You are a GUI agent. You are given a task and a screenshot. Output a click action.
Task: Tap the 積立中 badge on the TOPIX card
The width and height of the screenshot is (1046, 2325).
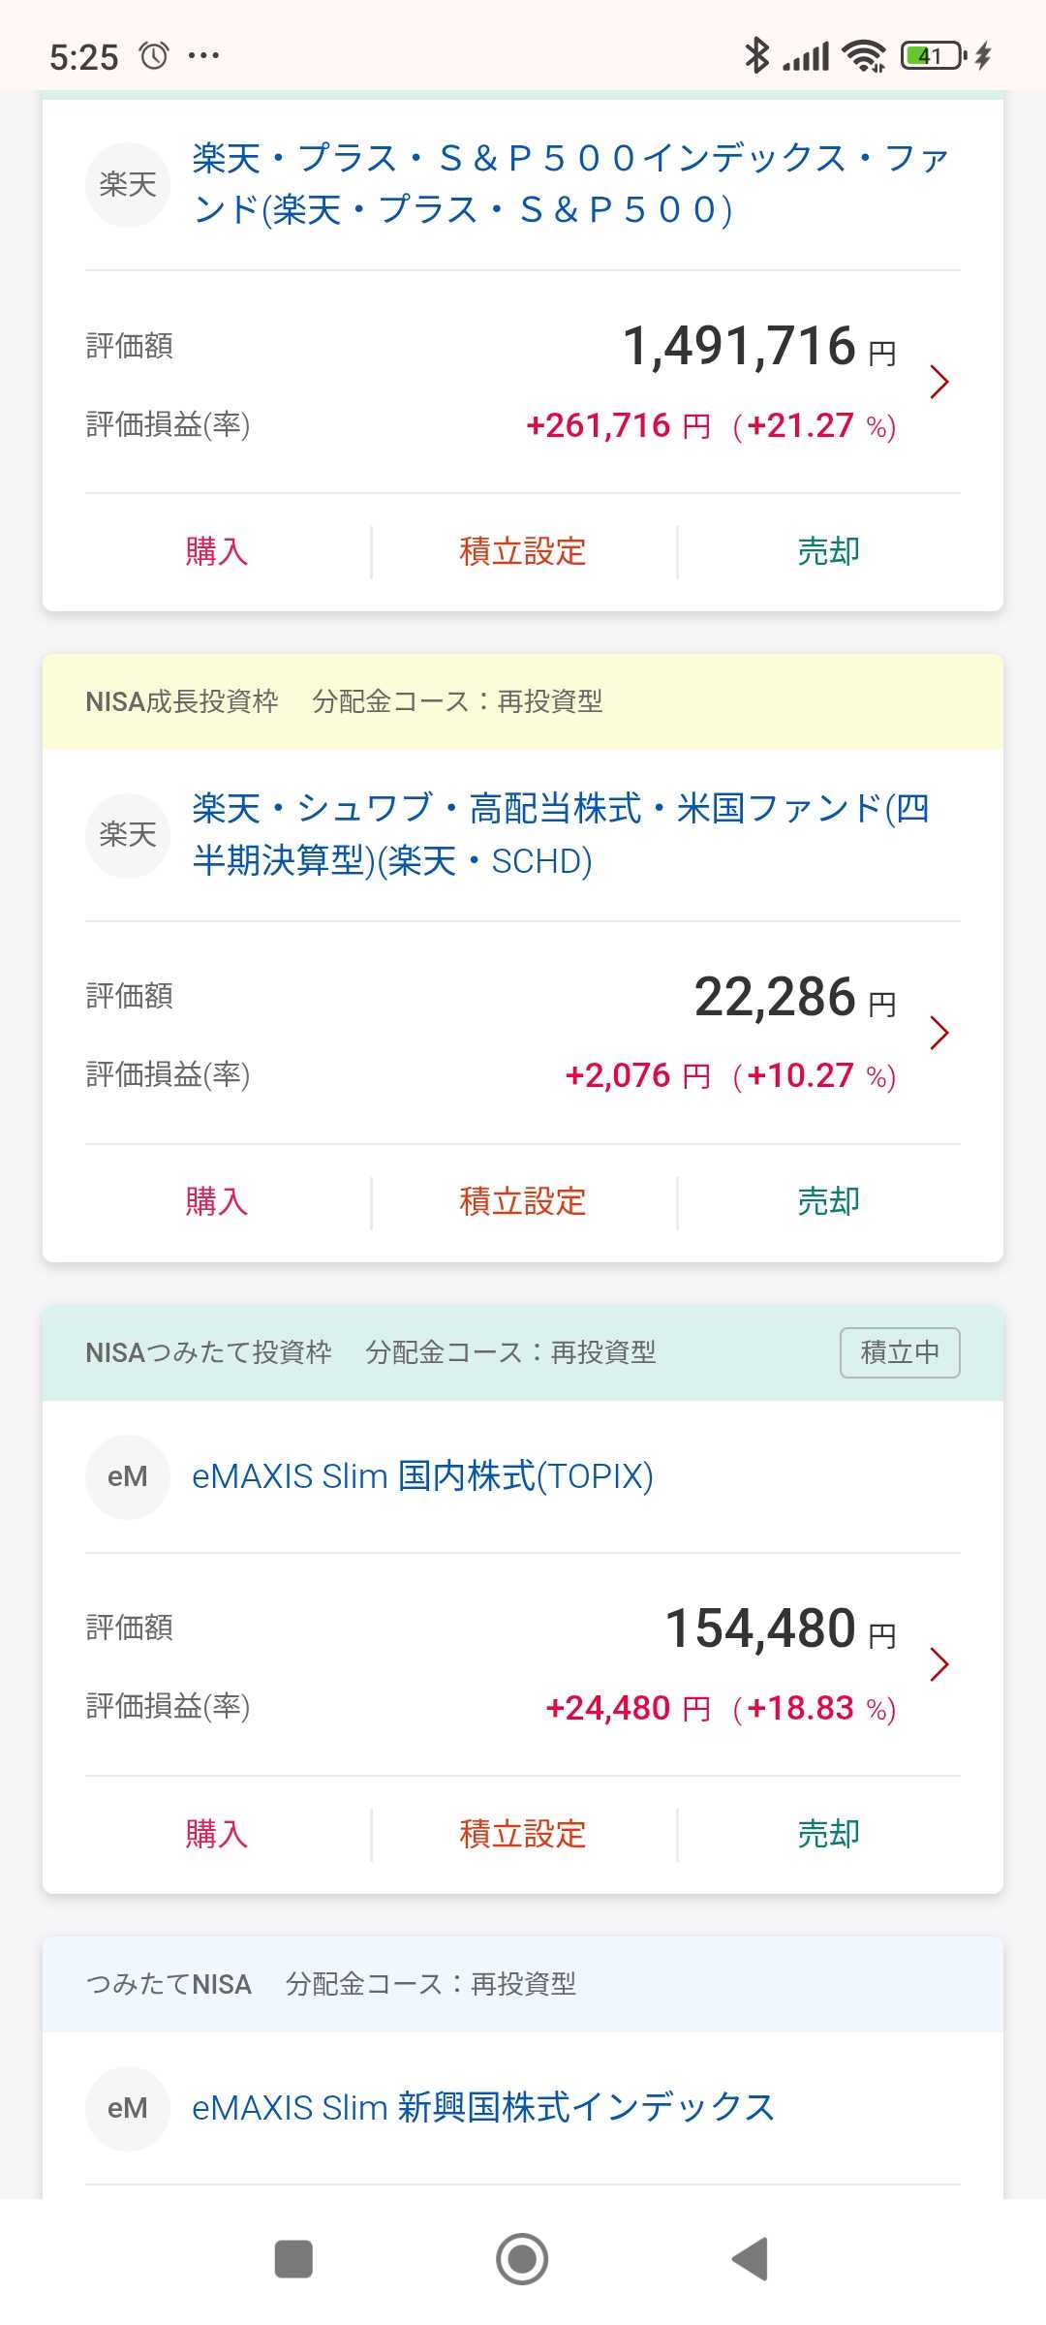click(x=900, y=1352)
